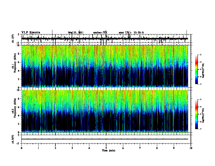The image size is (215, 166).
Task: Click the "ch.3(V)" waveform axis label
Action: coord(13,139)
